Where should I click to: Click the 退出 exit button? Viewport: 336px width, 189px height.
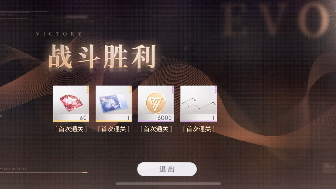pos(167,169)
